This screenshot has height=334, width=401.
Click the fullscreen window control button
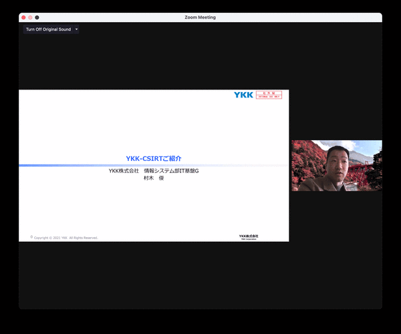point(37,17)
